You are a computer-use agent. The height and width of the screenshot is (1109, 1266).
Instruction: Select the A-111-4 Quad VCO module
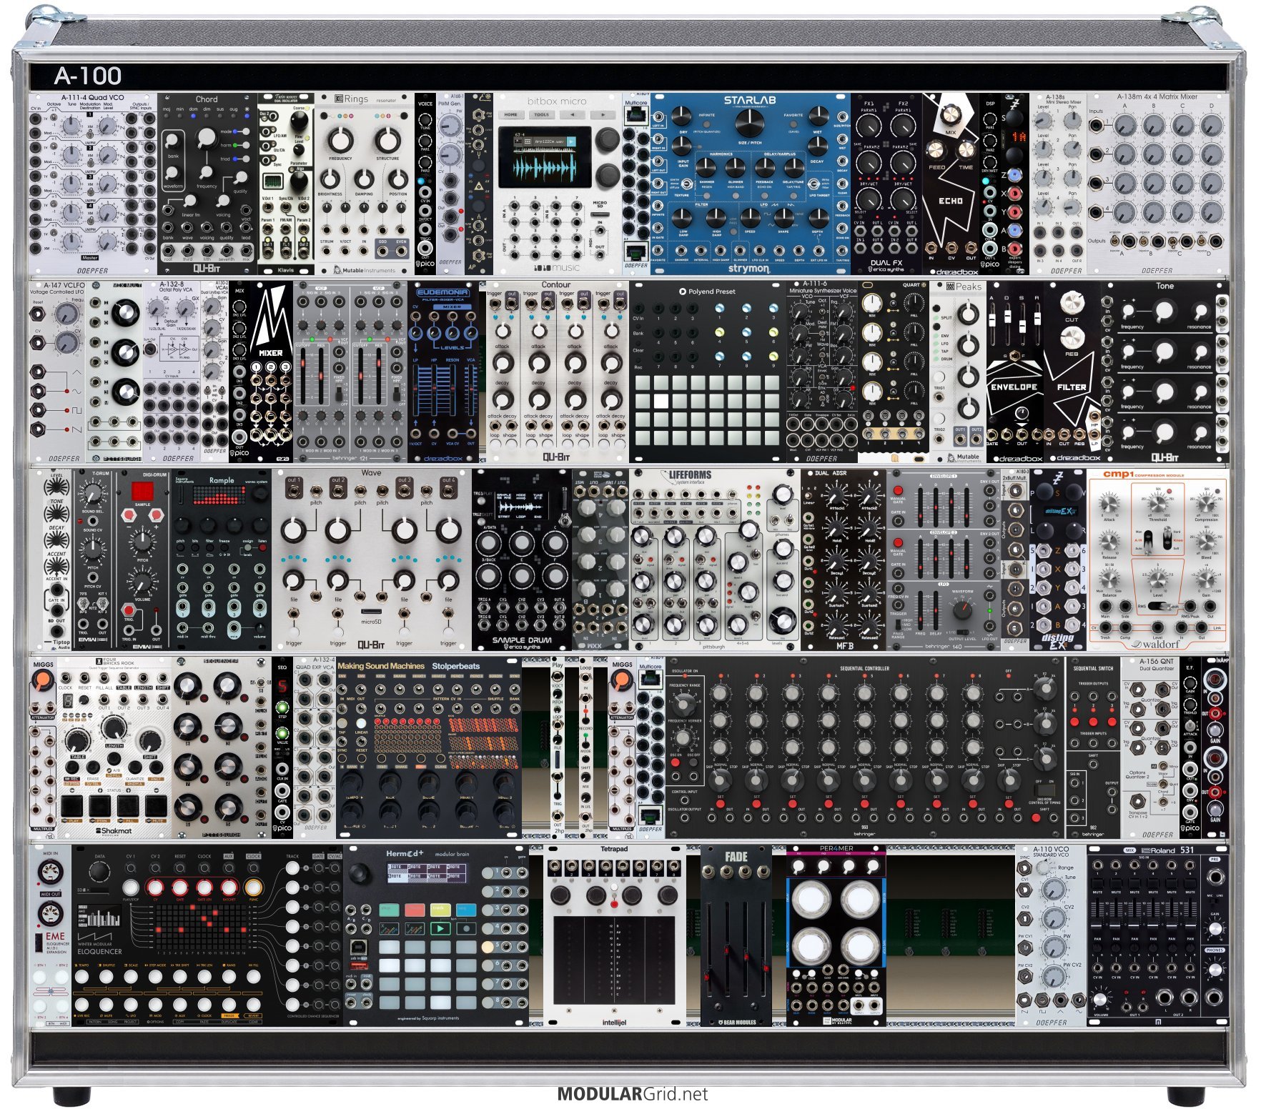pos(92,184)
